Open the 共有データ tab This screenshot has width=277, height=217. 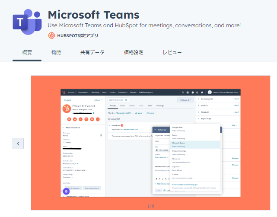coord(92,52)
